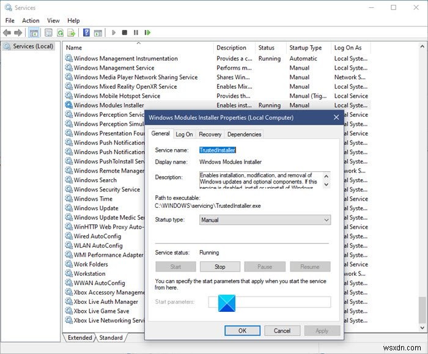428x354 pixels.
Task: Click gear icon of Windows Management Service
Action: [68, 67]
